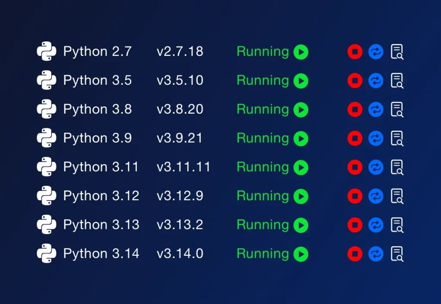Restart the Python 3.8 service

pos(376,109)
